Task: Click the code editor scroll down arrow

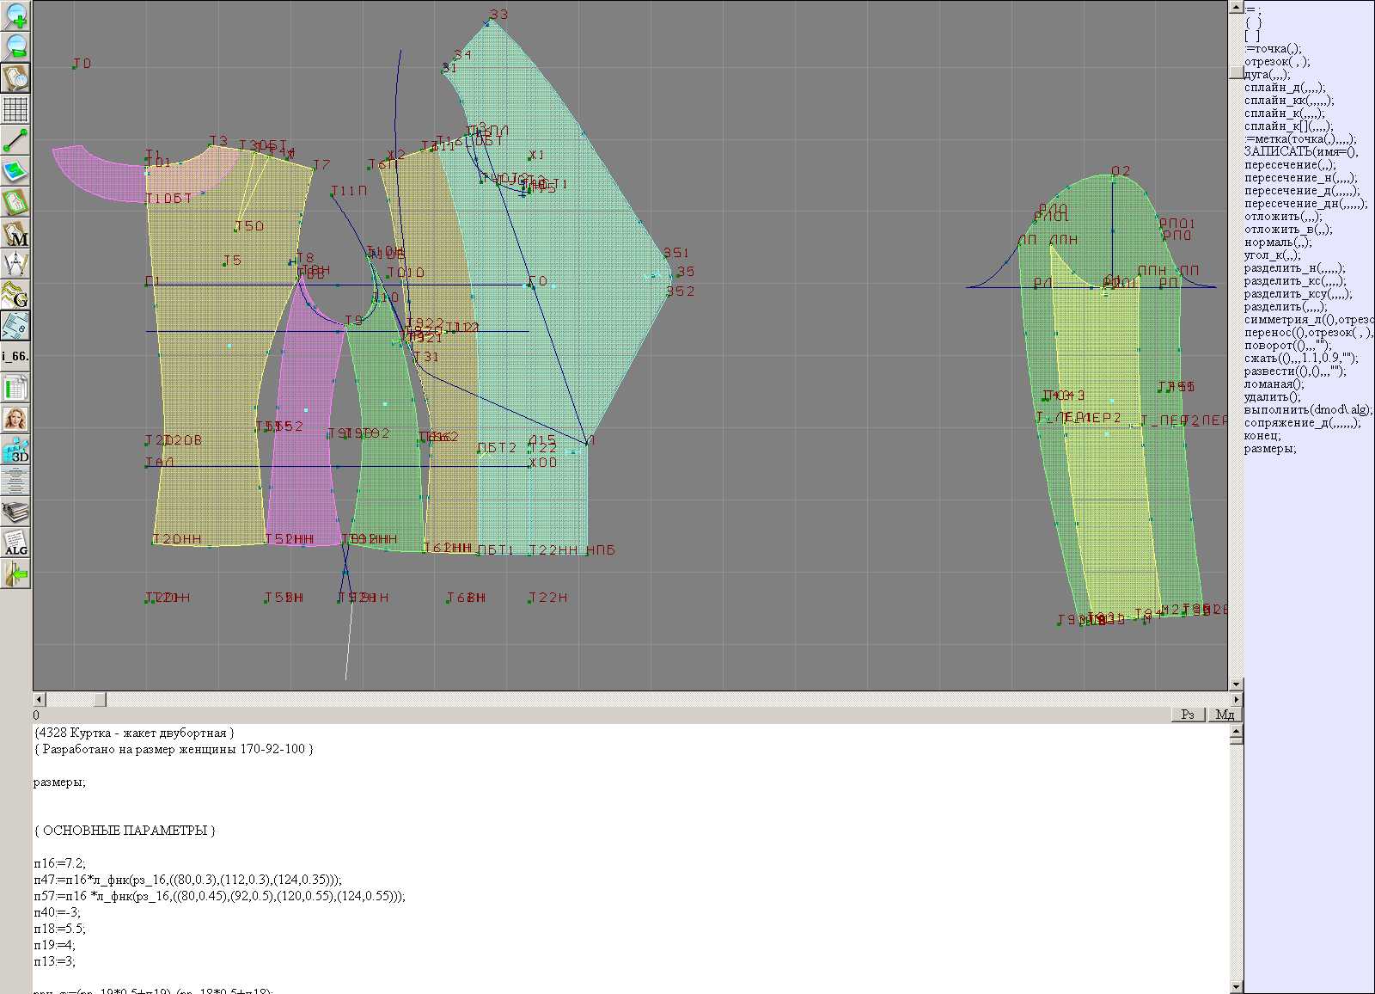Action: (1236, 986)
